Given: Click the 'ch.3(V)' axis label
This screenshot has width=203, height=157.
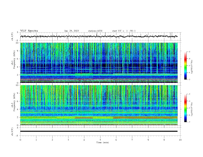Looking at the screenshot, I should point(12,132).
